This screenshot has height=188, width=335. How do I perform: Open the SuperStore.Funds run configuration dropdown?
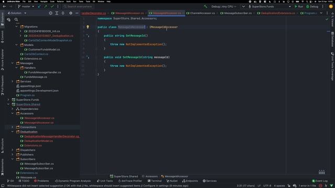coord(270,6)
